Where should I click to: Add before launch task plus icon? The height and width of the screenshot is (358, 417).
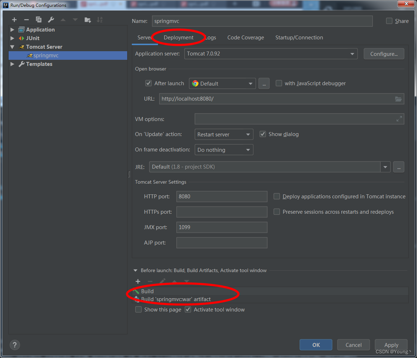click(x=138, y=281)
